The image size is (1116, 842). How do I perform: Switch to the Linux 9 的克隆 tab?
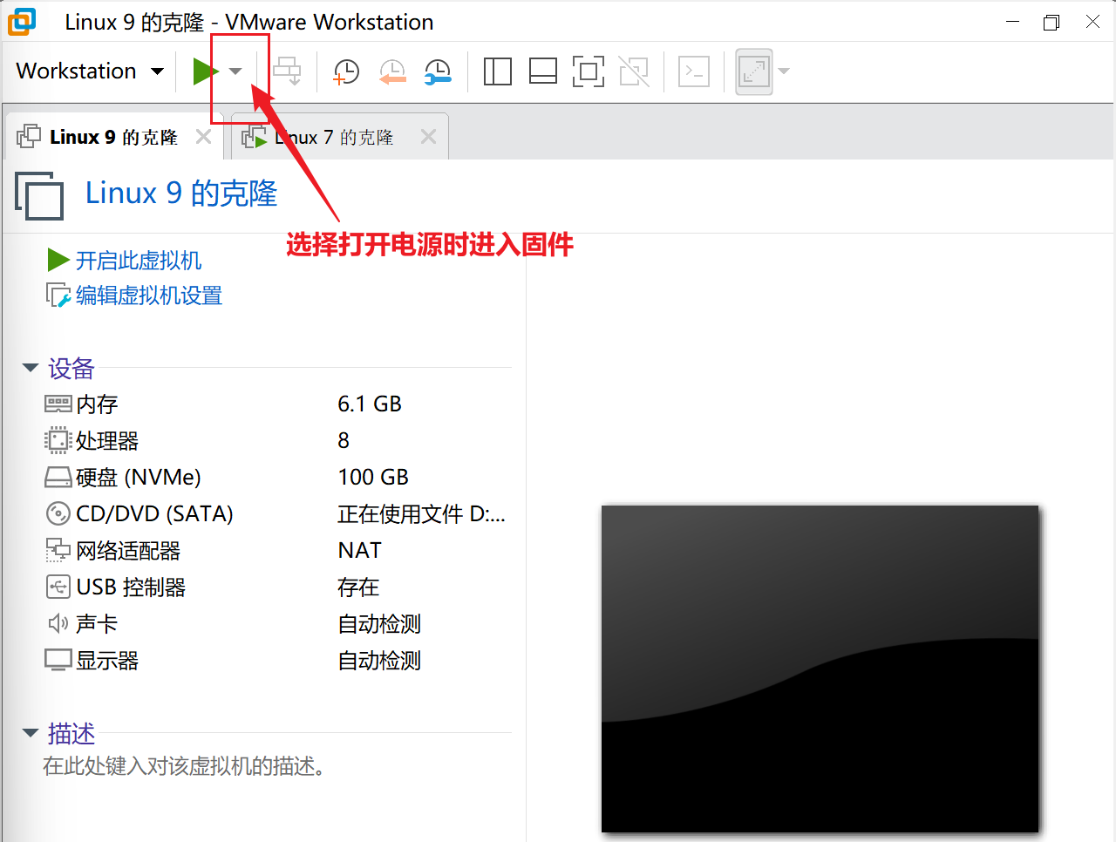click(113, 137)
